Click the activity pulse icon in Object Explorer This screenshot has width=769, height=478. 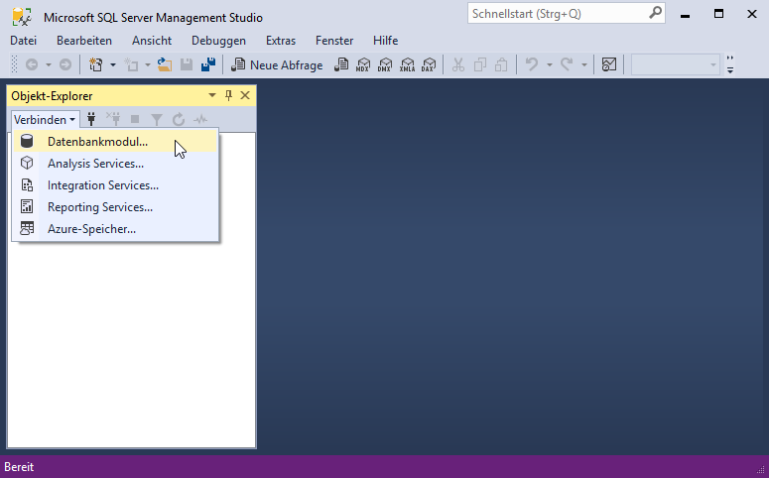[x=200, y=119]
